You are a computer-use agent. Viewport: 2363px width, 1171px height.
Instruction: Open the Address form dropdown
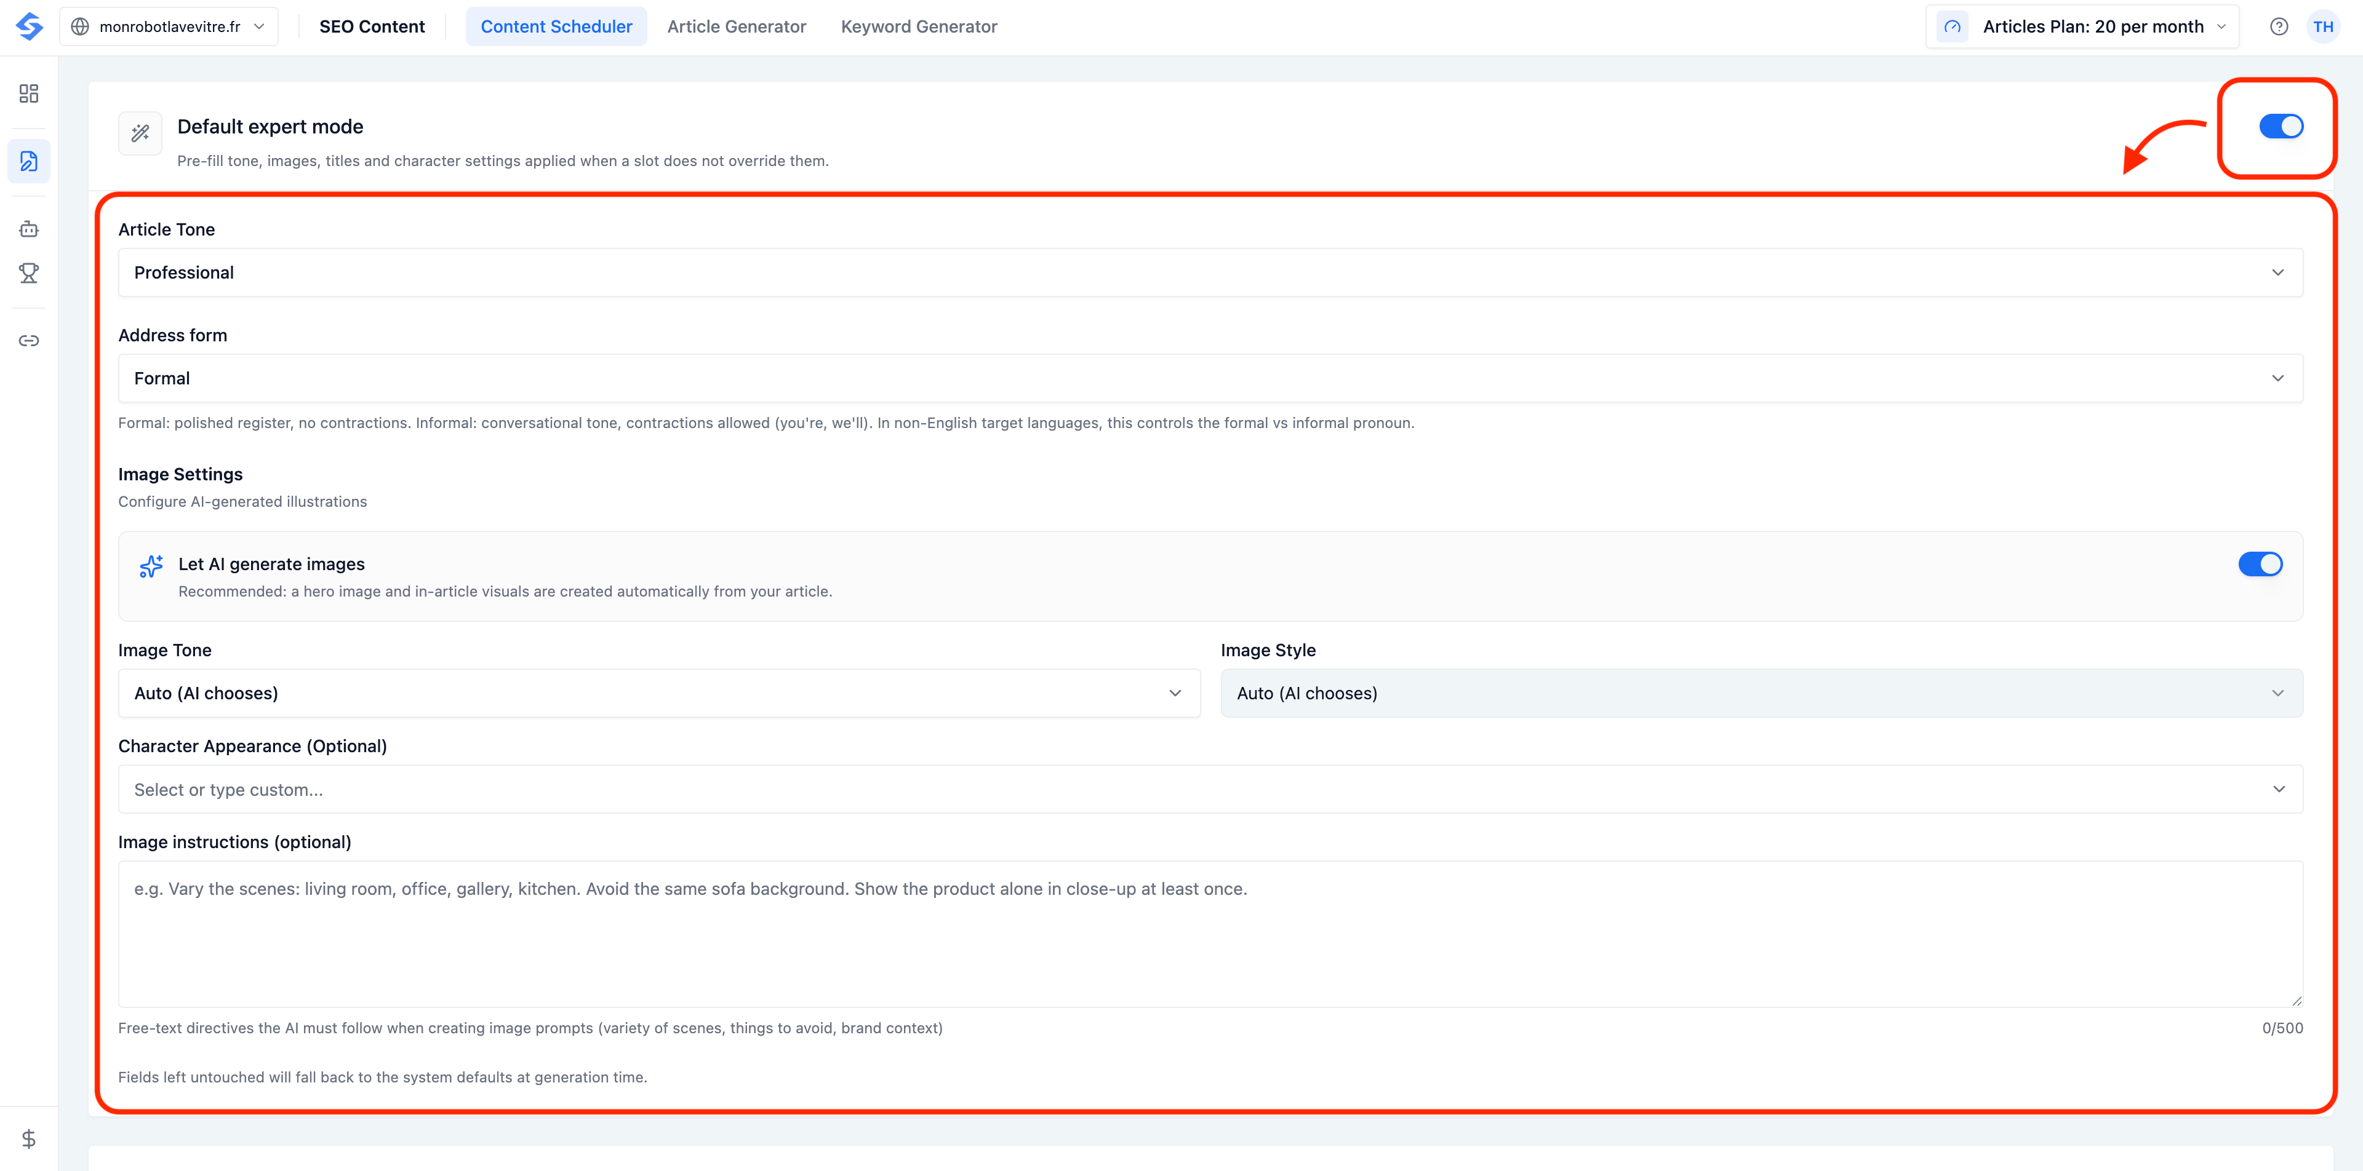1210,378
